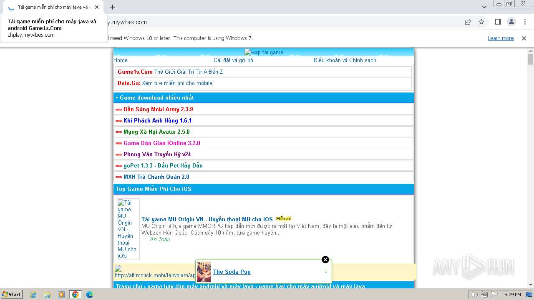Open Phong Vân Truyền Kỳ v24

(157, 154)
